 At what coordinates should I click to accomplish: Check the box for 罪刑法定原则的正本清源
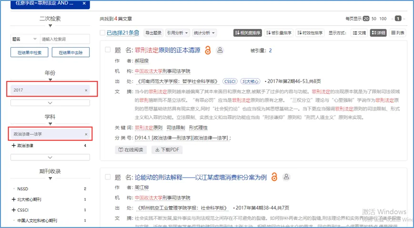coord(108,50)
